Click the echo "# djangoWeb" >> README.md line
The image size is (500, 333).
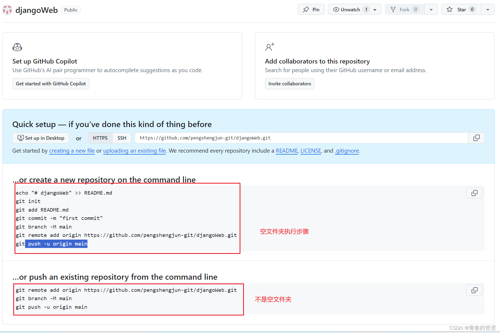click(x=64, y=193)
